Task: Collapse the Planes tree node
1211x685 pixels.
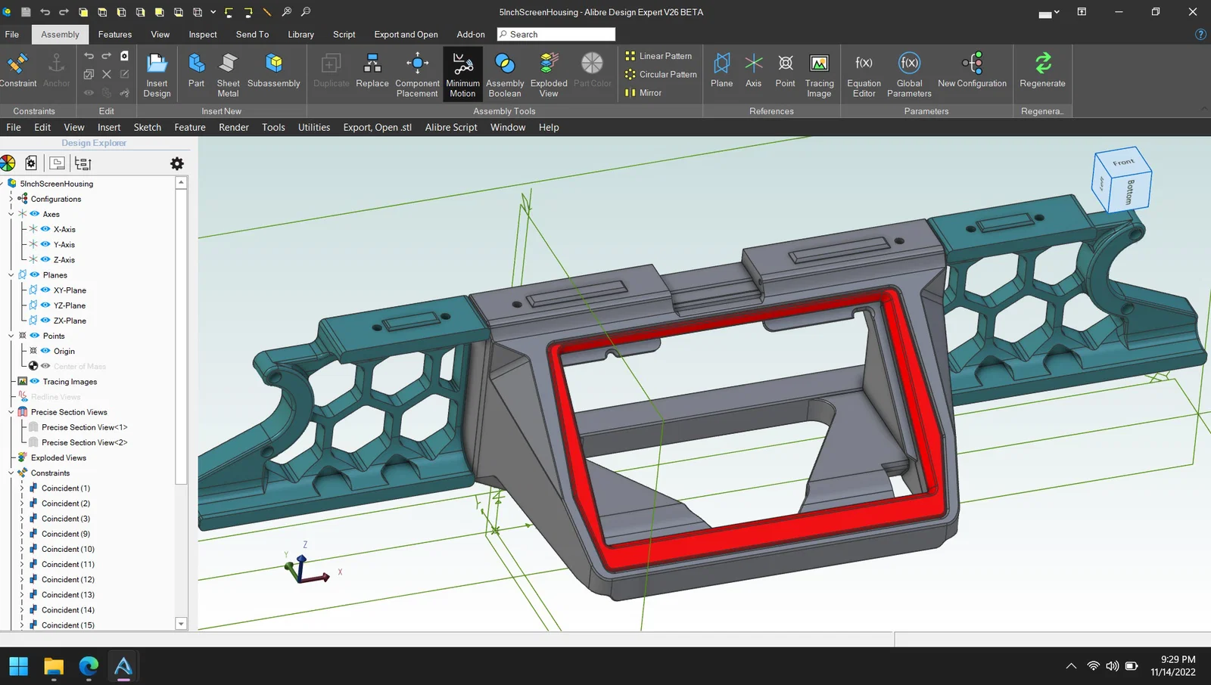Action: point(11,275)
